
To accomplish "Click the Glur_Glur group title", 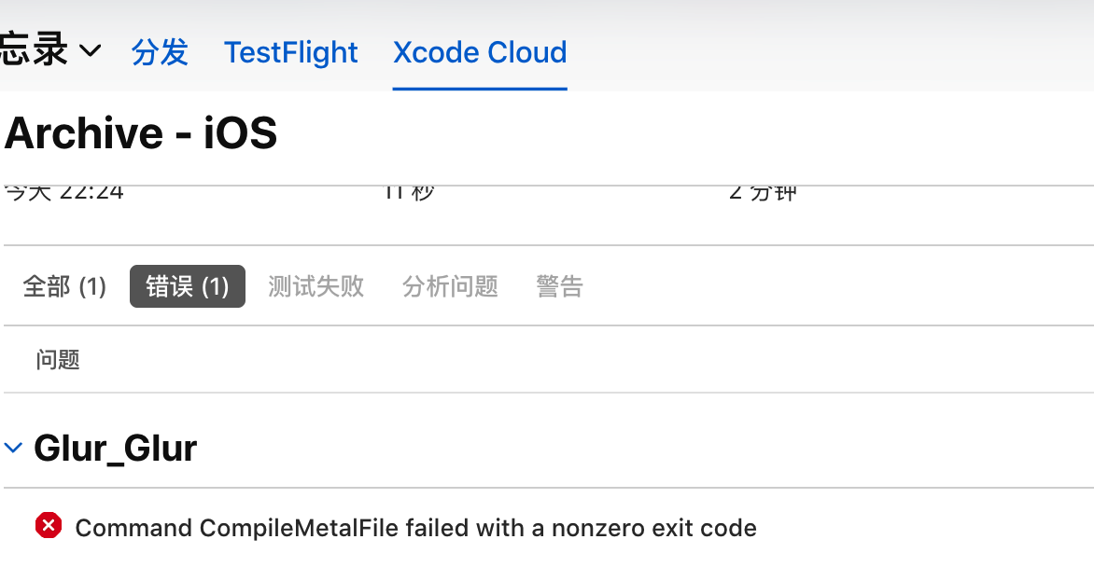I will 115,449.
